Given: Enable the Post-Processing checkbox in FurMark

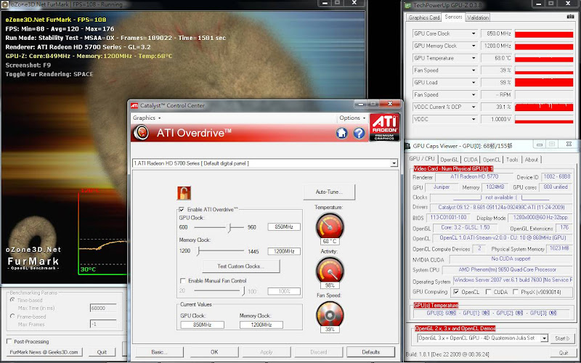Looking at the screenshot, I should point(9,341).
